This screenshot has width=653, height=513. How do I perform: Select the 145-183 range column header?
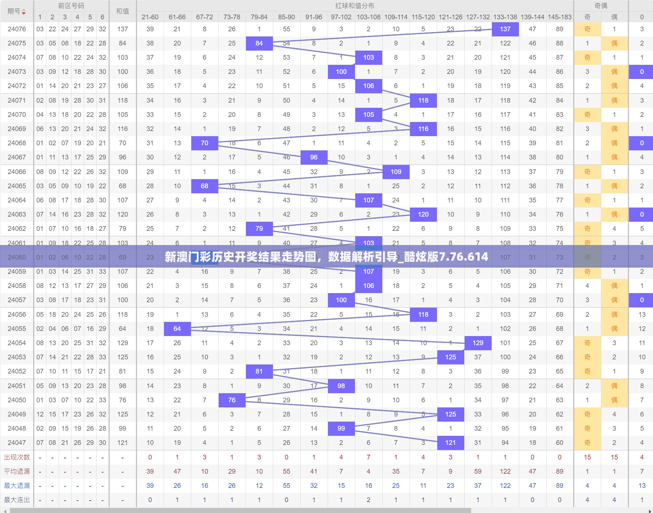coord(560,17)
